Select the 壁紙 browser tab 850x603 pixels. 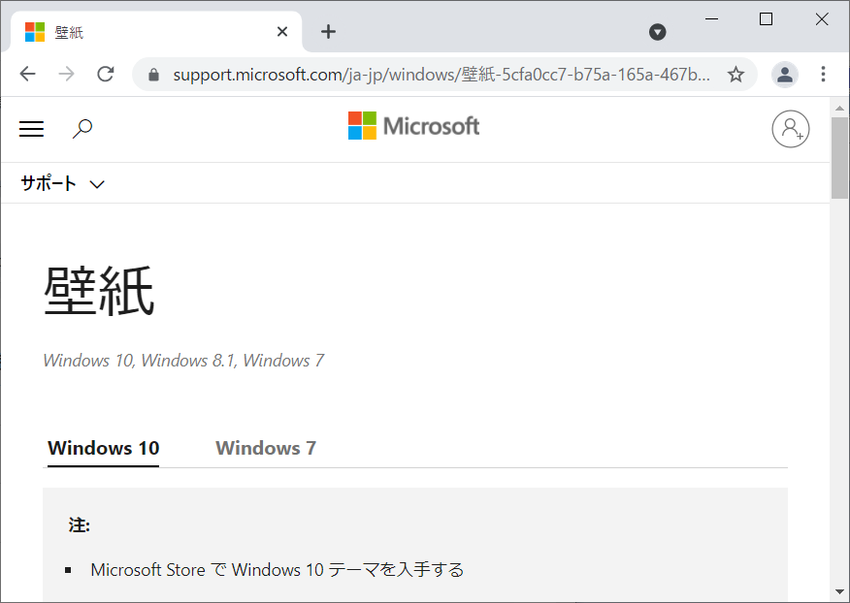[x=156, y=32]
